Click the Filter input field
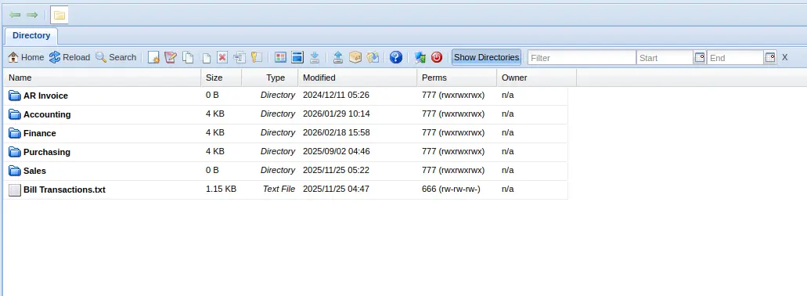Viewport: 807px width, 296px height. (582, 58)
